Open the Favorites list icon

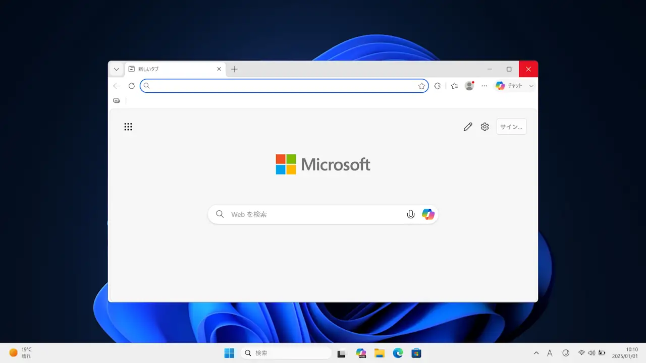pyautogui.click(x=454, y=86)
